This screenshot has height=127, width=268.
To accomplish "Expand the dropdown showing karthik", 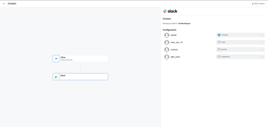I will point(240,50).
